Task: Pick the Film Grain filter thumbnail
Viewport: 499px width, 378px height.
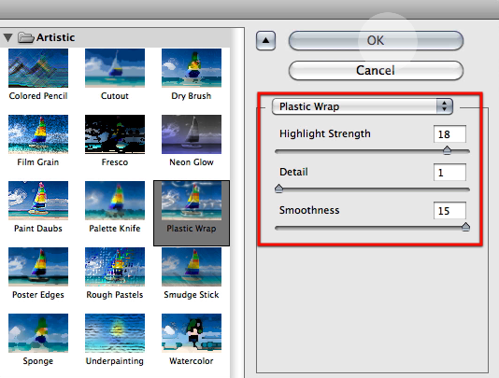Action: tap(38, 134)
